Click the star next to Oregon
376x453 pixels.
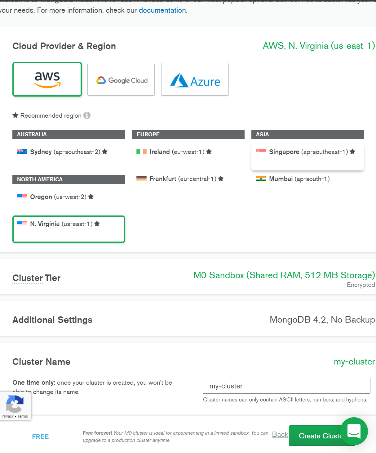tap(91, 197)
